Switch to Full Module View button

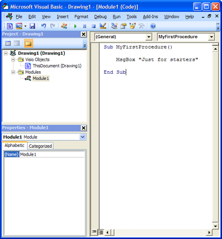[101, 232]
